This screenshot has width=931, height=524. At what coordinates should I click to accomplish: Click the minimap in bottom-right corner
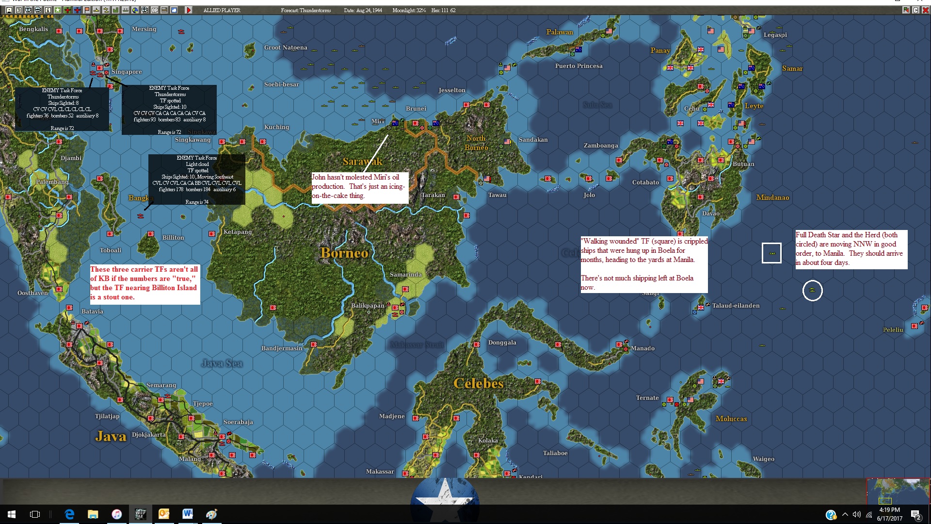[x=898, y=491]
